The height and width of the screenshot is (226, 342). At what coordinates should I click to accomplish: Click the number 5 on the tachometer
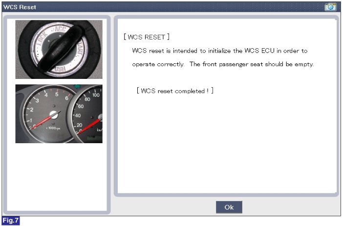point(57,94)
